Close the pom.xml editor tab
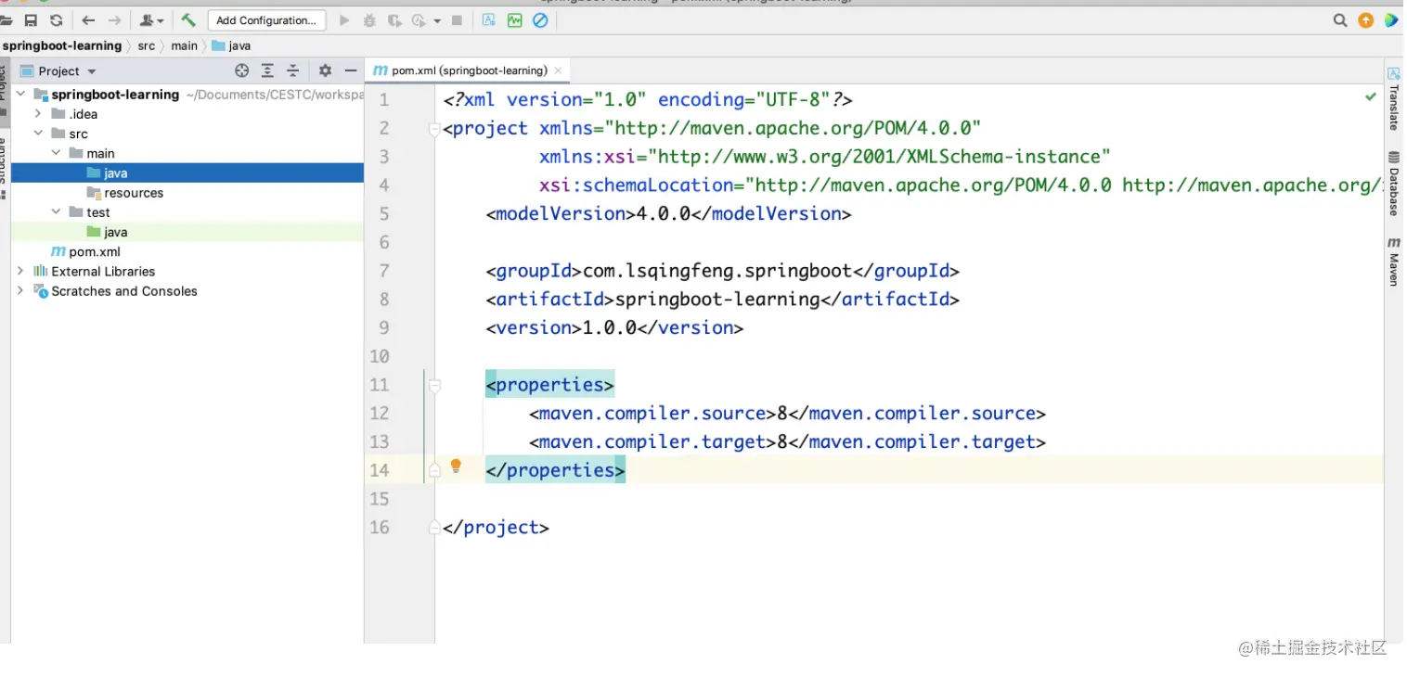Image resolution: width=1407 pixels, height=677 pixels. (x=558, y=70)
